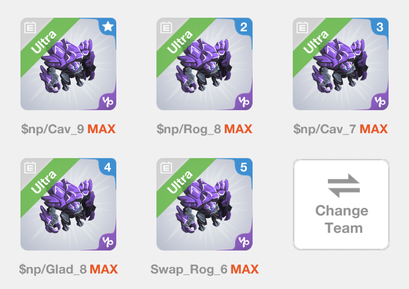Click the swap arrows icon in Change Team

pos(344,186)
